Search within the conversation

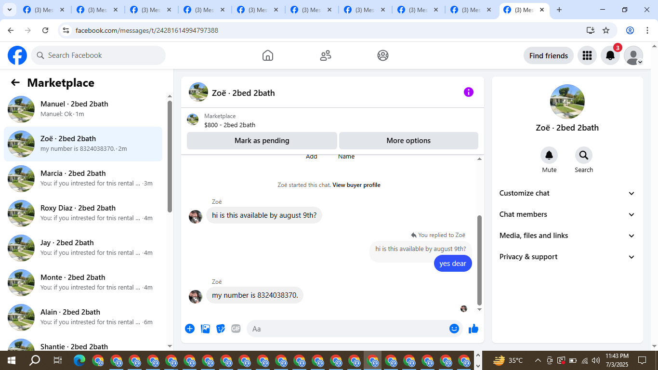point(584,155)
